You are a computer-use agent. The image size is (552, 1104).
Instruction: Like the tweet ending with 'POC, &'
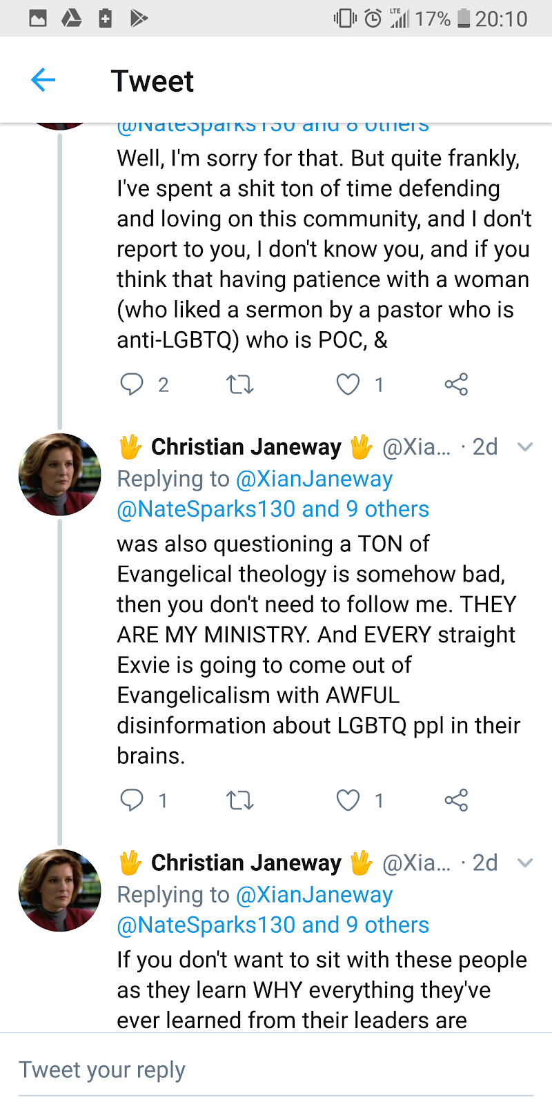pyautogui.click(x=348, y=384)
